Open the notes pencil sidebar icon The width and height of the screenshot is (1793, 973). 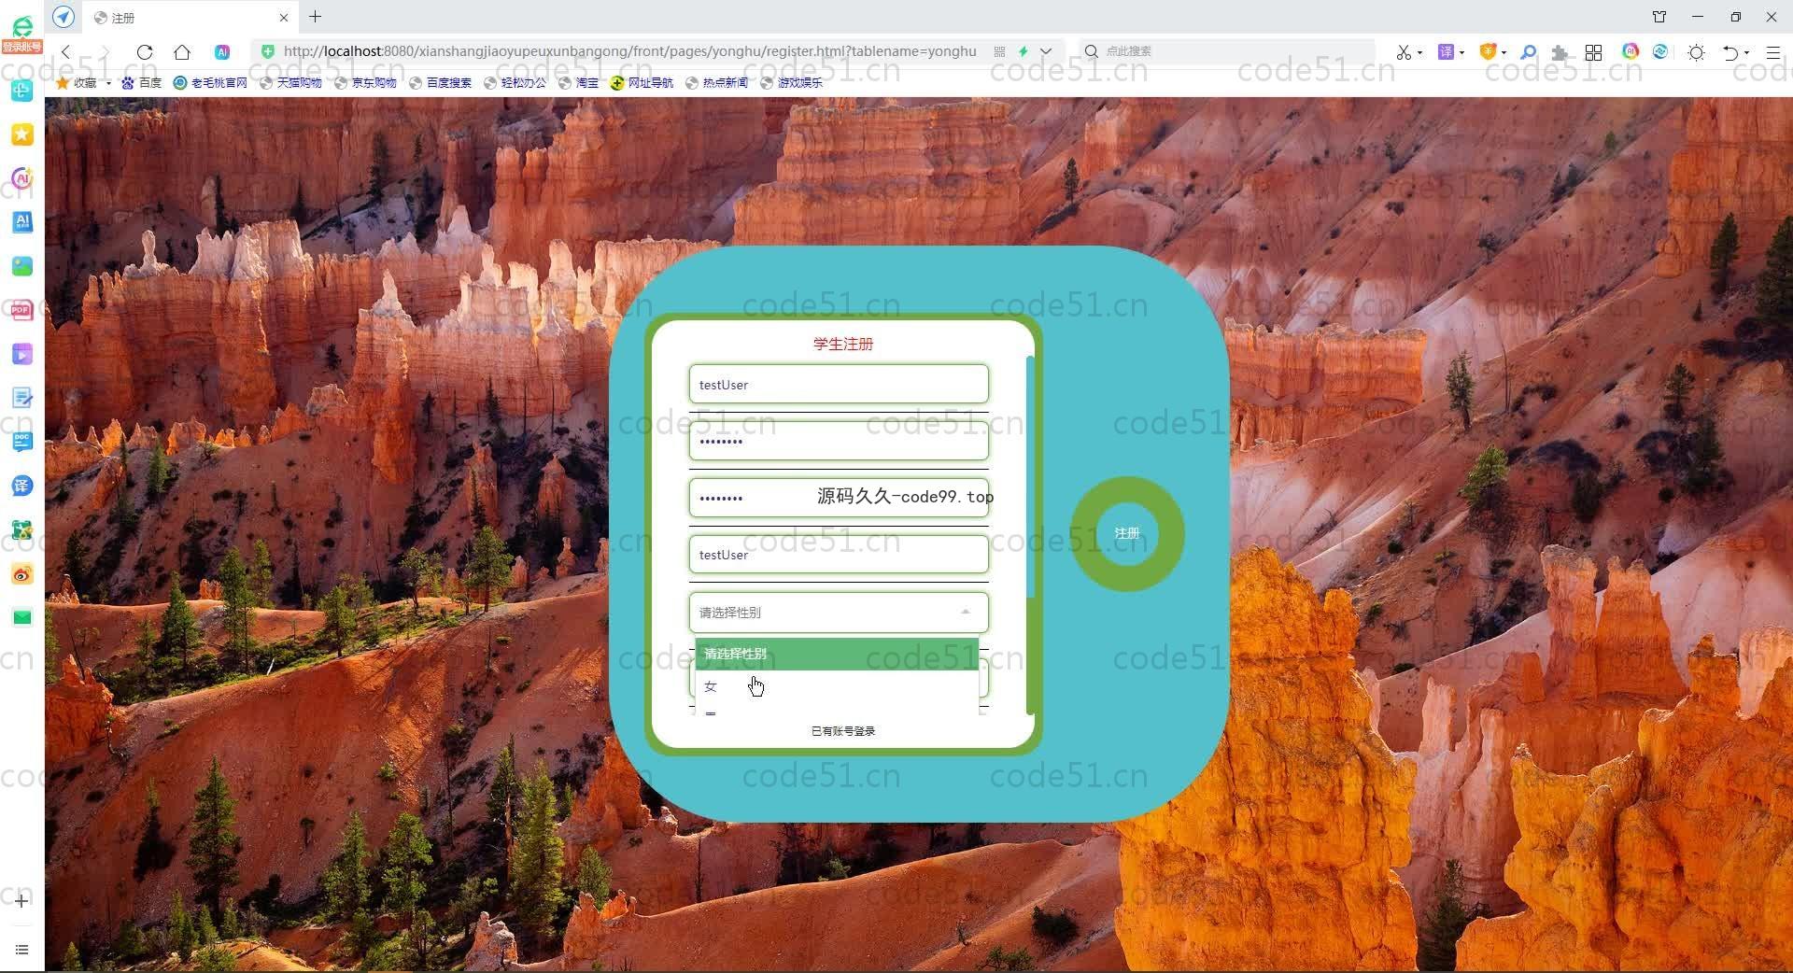(21, 398)
